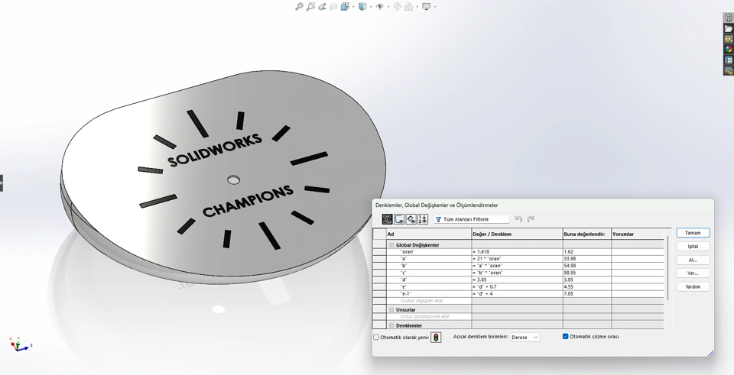
Task: Click the View Settings monitor icon
Action: 426,7
